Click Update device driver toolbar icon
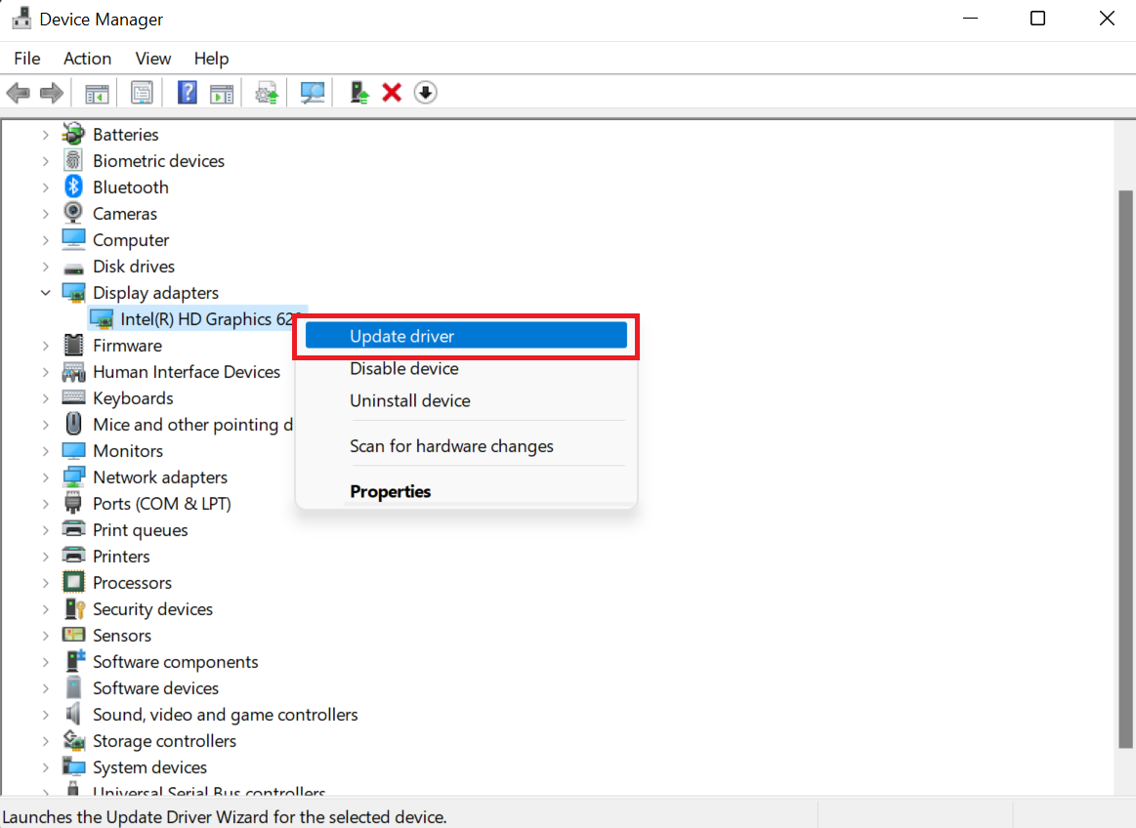 (x=267, y=93)
